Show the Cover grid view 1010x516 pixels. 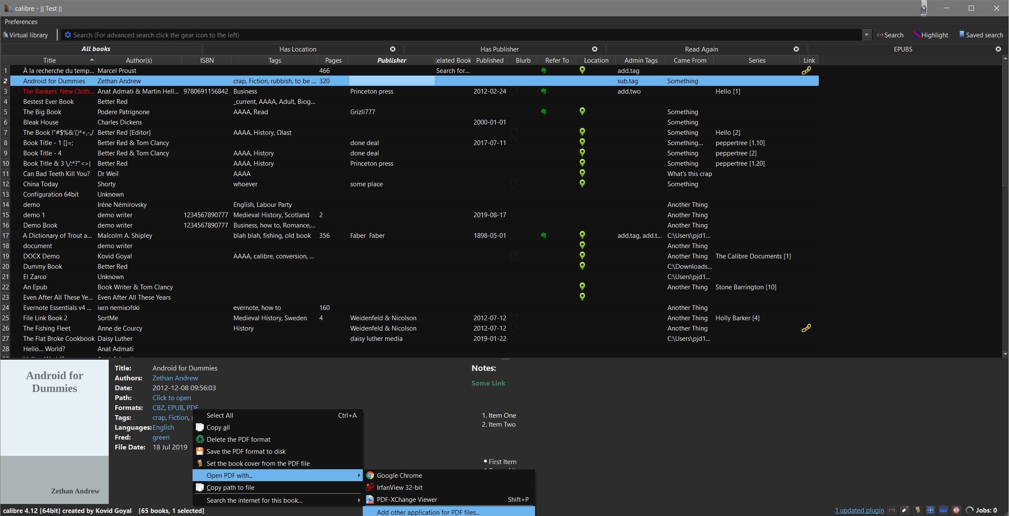[x=930, y=510]
